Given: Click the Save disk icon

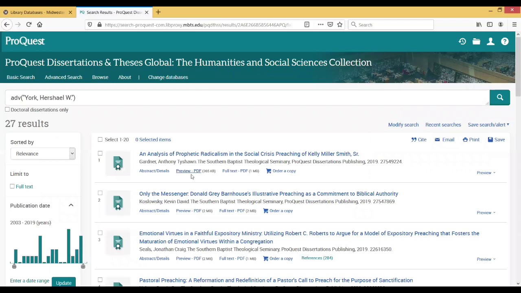Looking at the screenshot, I should 490,140.
